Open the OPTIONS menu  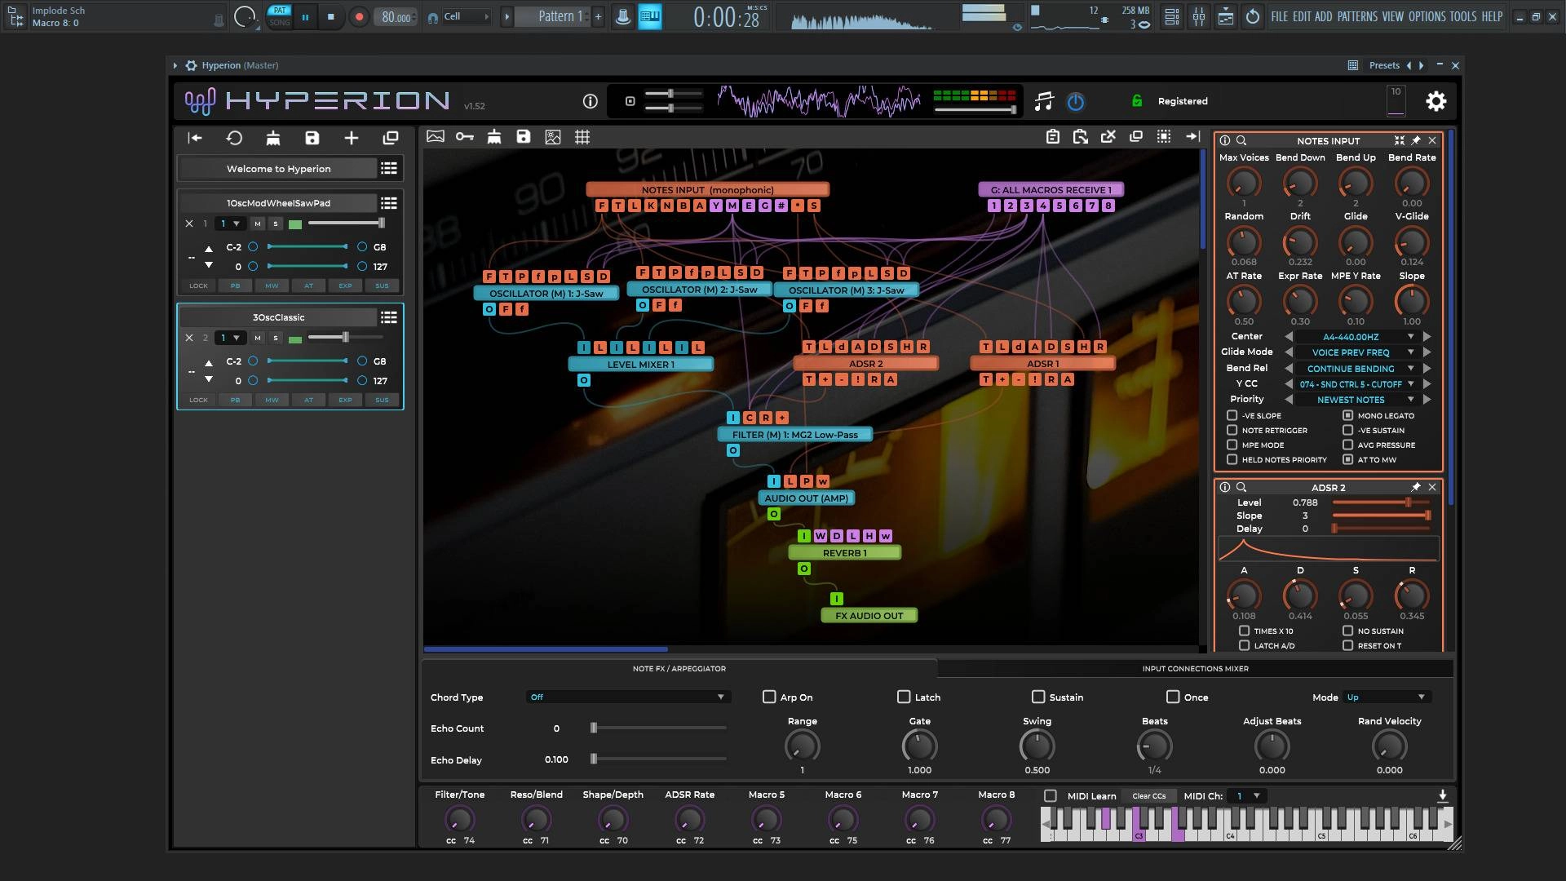[x=1427, y=16]
